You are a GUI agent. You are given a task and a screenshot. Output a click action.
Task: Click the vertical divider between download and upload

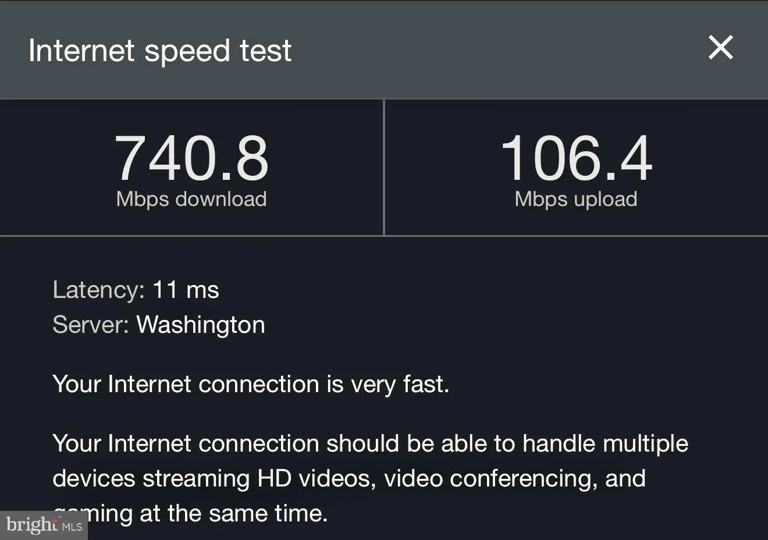384,168
